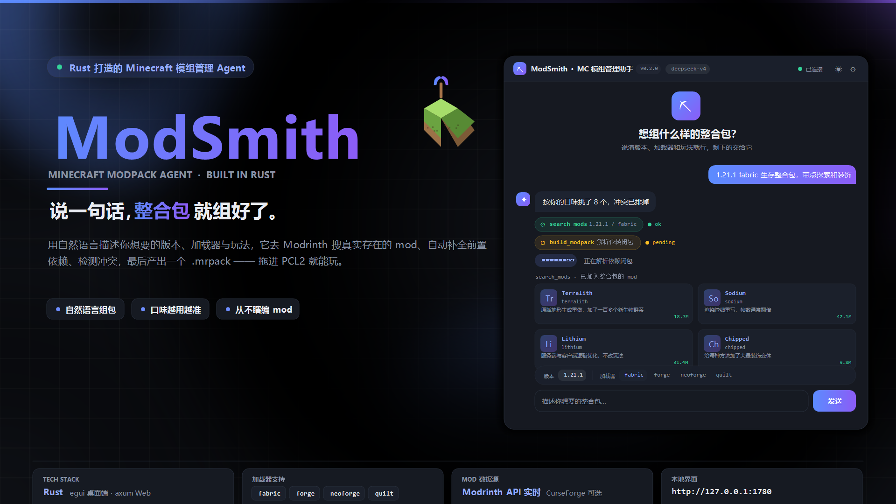Click the Terralith 18.7M download count
The image size is (896, 504).
tap(681, 317)
